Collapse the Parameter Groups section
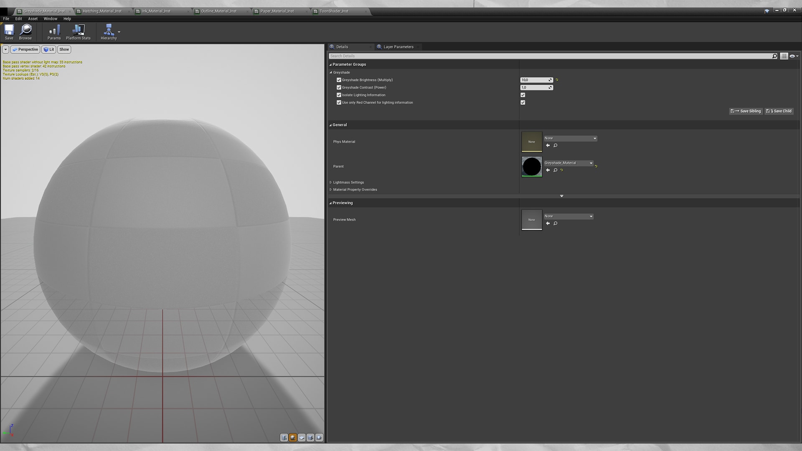The image size is (802, 451). tap(331, 64)
